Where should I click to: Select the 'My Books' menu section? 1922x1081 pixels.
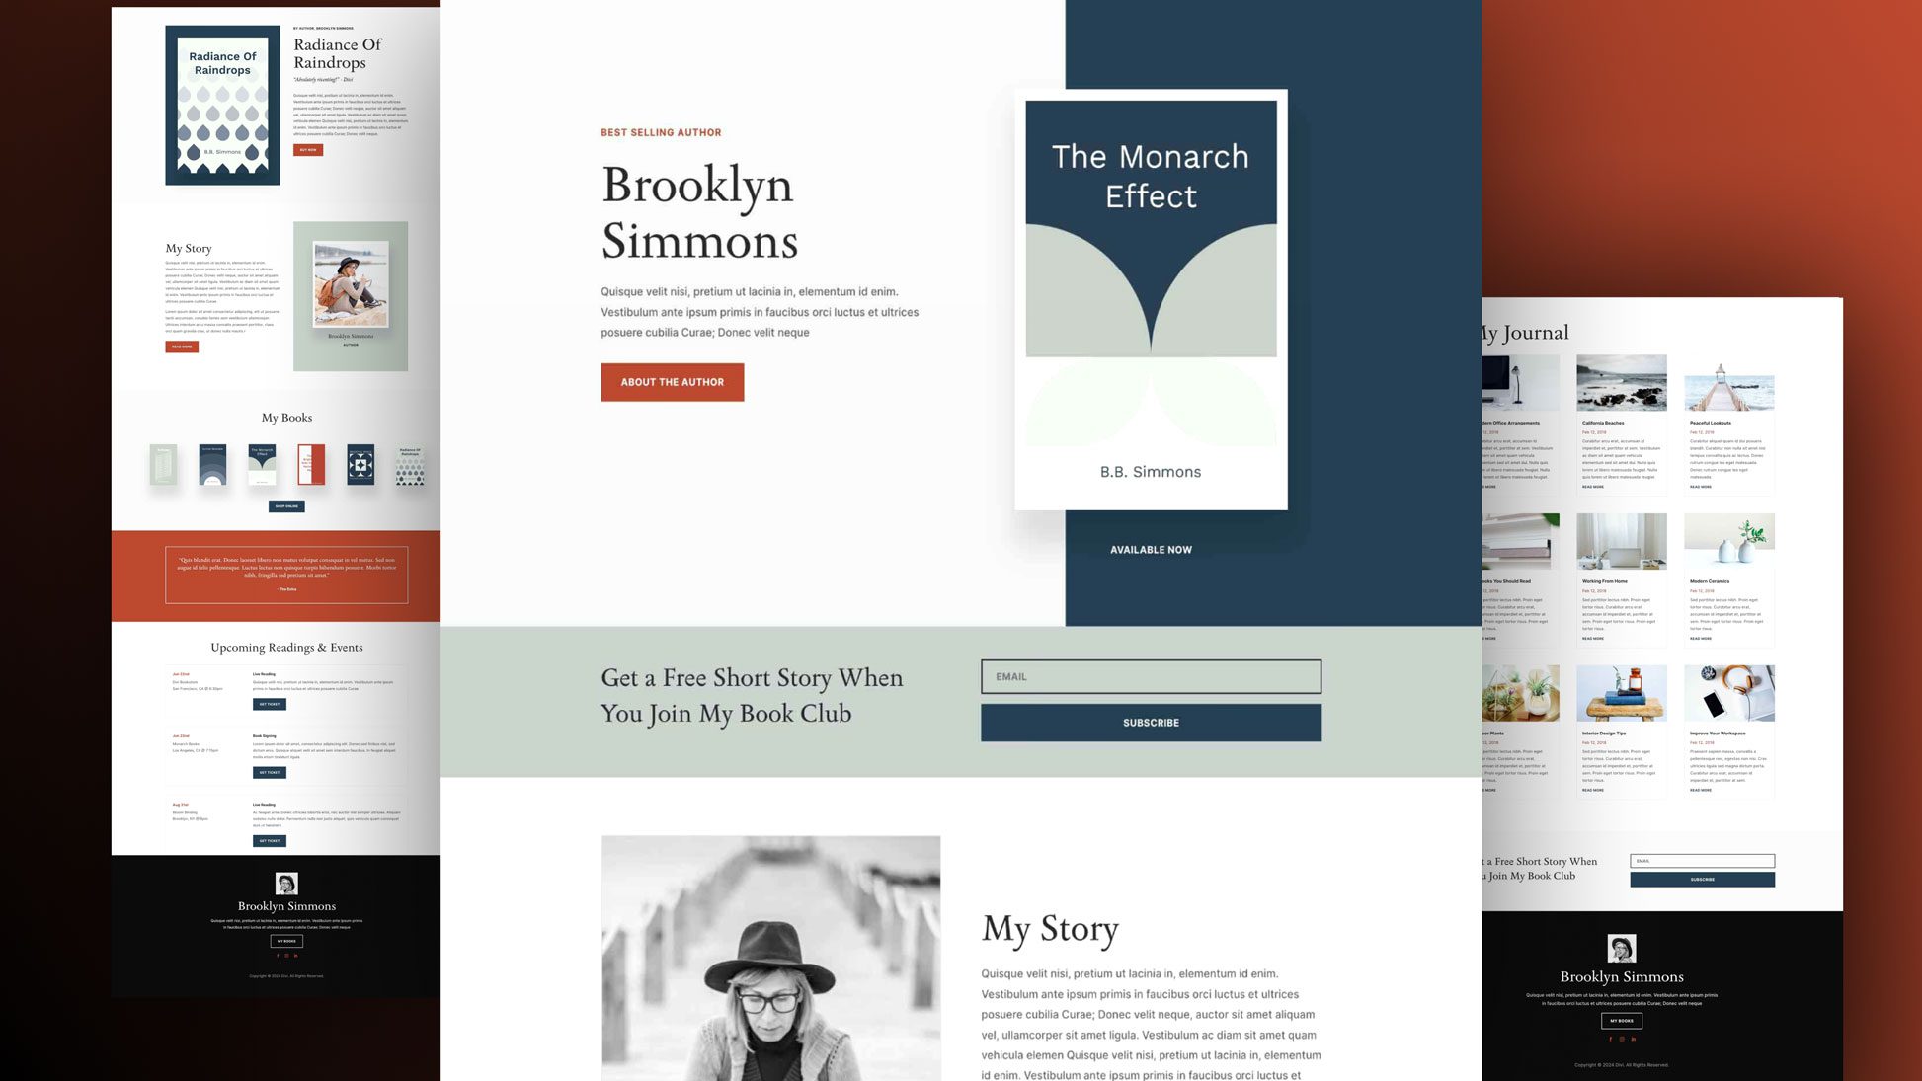point(286,417)
